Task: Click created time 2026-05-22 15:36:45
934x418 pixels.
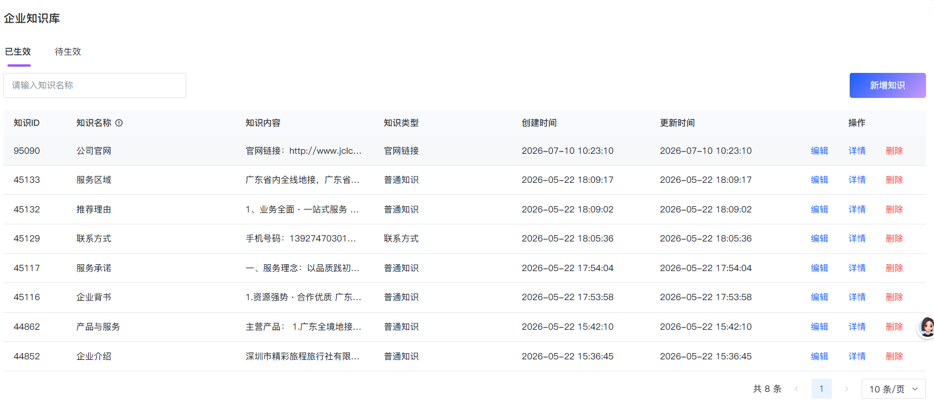Action: [568, 356]
